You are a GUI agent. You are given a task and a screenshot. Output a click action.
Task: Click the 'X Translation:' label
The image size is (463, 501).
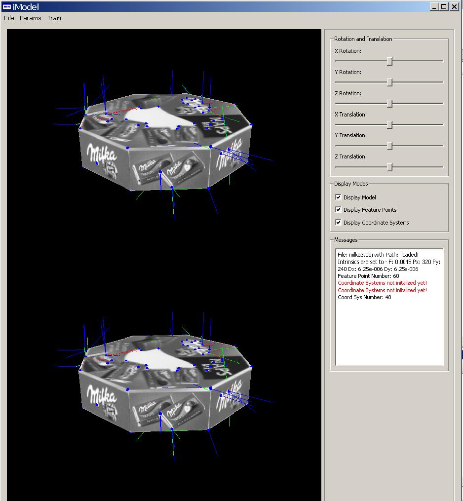tap(351, 115)
